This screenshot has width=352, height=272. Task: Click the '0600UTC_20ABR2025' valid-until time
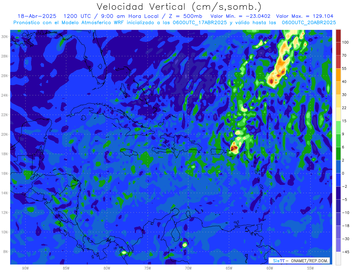click(309, 23)
